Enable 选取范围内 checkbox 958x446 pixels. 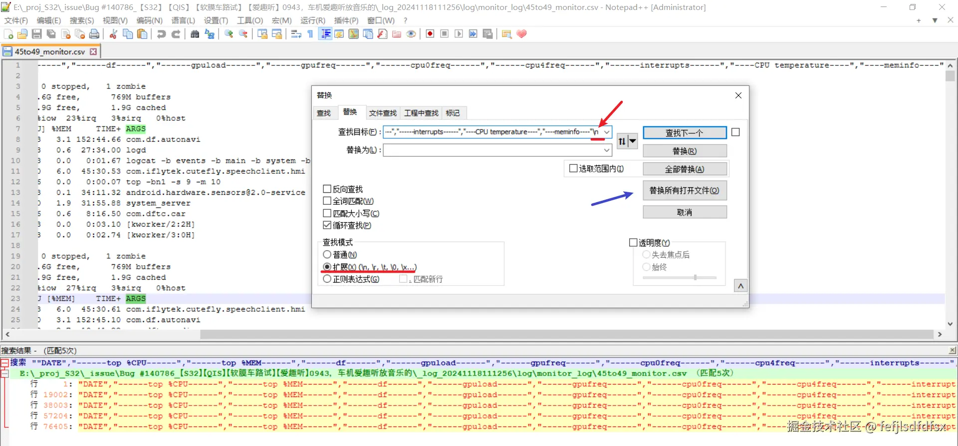pos(573,169)
